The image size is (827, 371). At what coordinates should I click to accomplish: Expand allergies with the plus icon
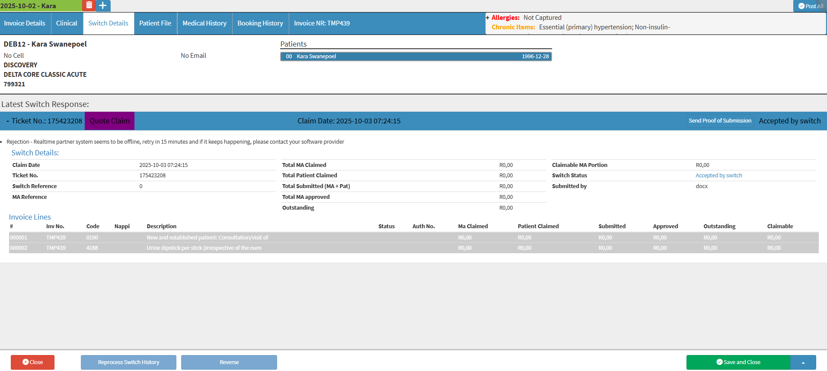(488, 18)
